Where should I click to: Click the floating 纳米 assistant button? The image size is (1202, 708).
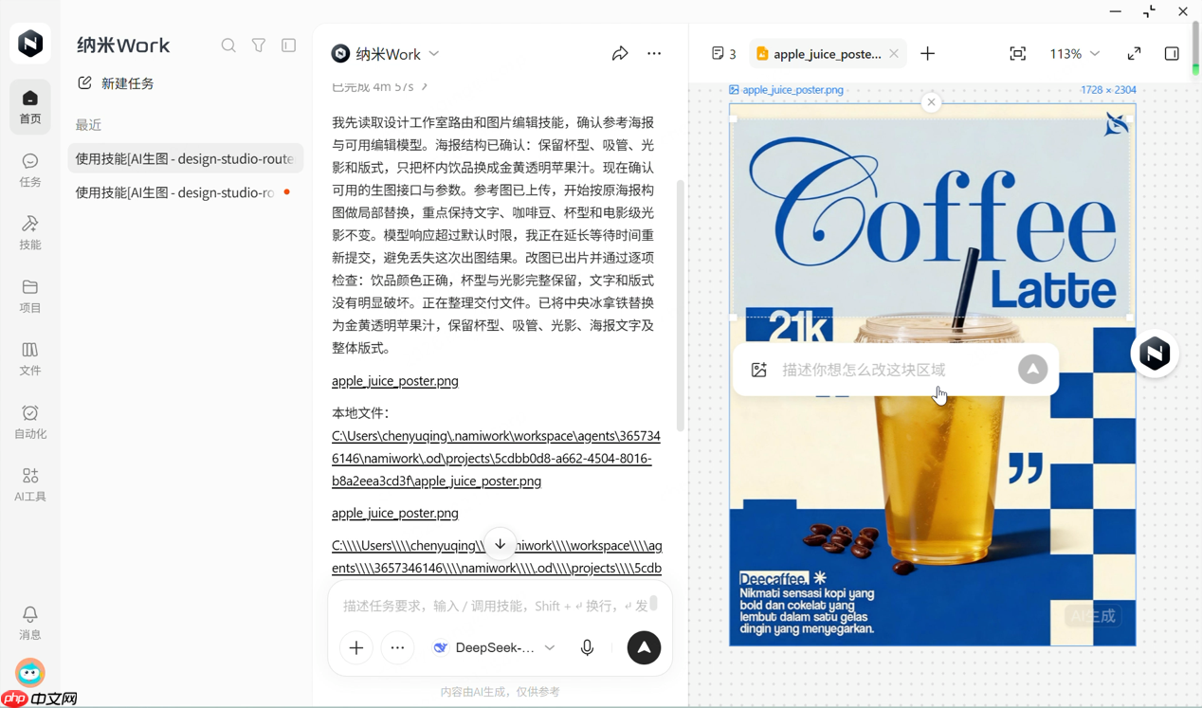(1155, 354)
